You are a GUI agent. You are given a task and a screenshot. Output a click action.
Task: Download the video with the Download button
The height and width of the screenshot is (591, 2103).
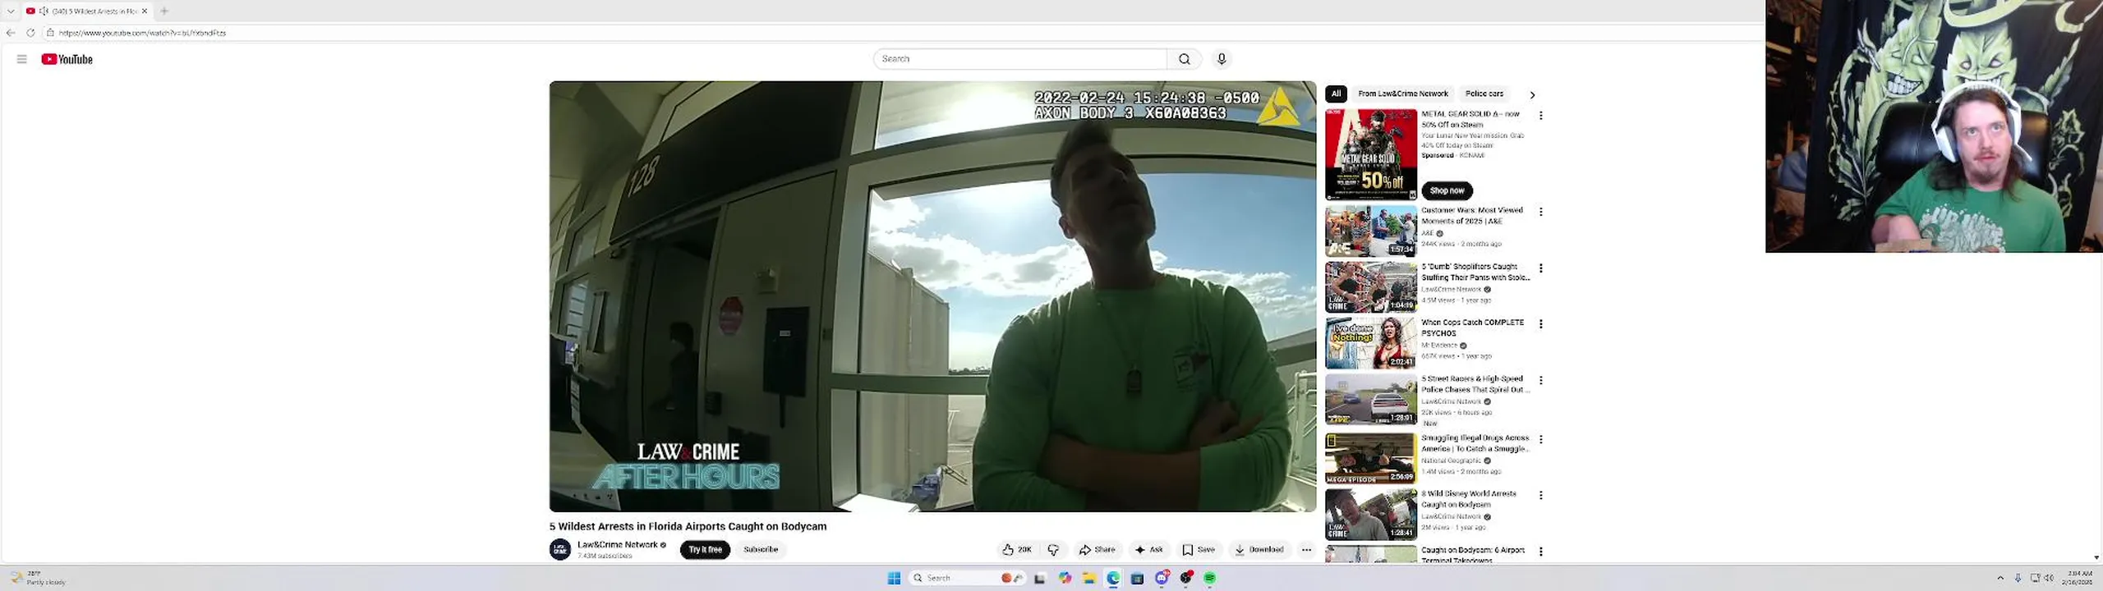1259,550
